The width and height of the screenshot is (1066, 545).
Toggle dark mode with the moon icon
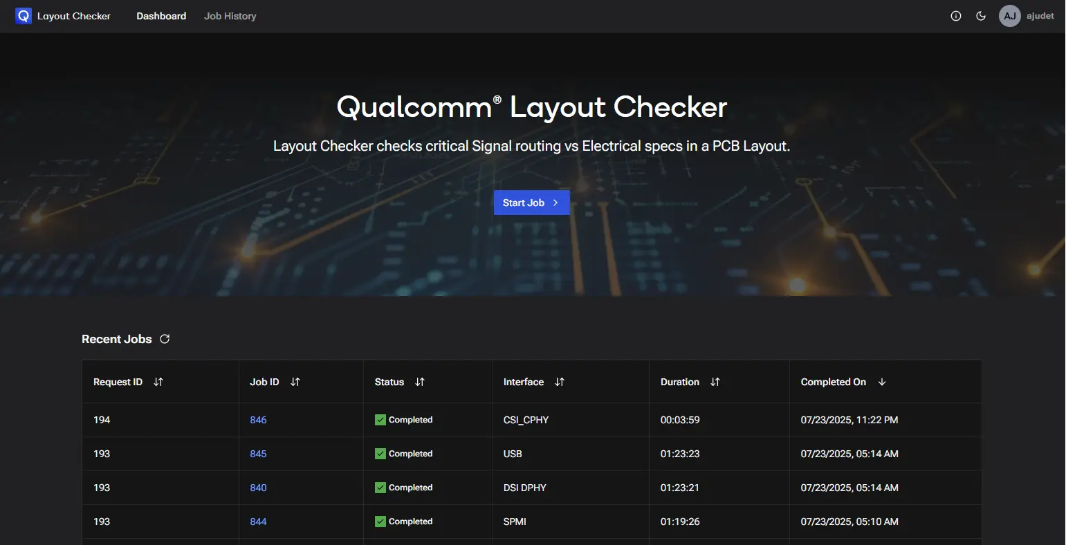981,16
